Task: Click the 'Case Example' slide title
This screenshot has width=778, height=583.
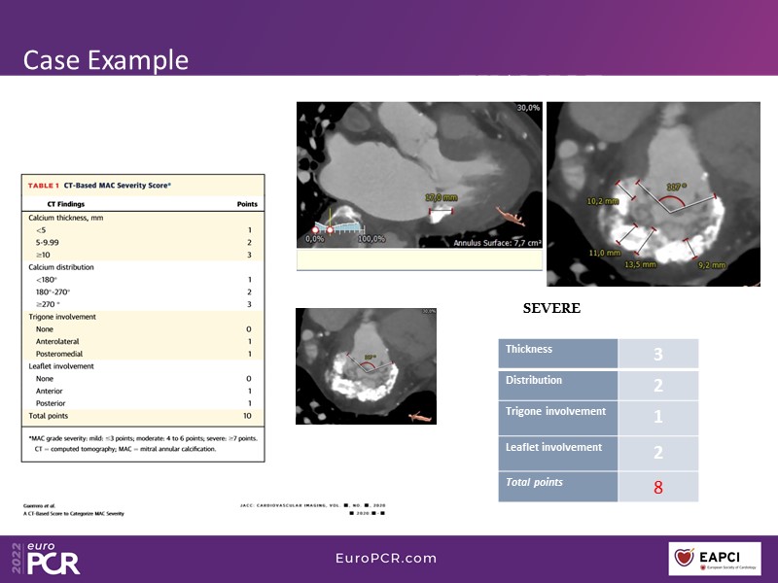Action: [x=106, y=60]
